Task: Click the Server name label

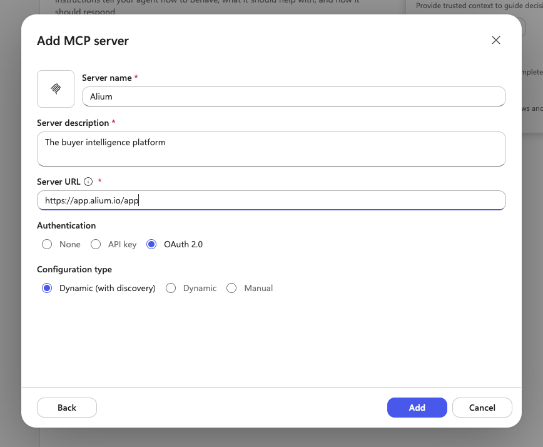Action: [106, 78]
